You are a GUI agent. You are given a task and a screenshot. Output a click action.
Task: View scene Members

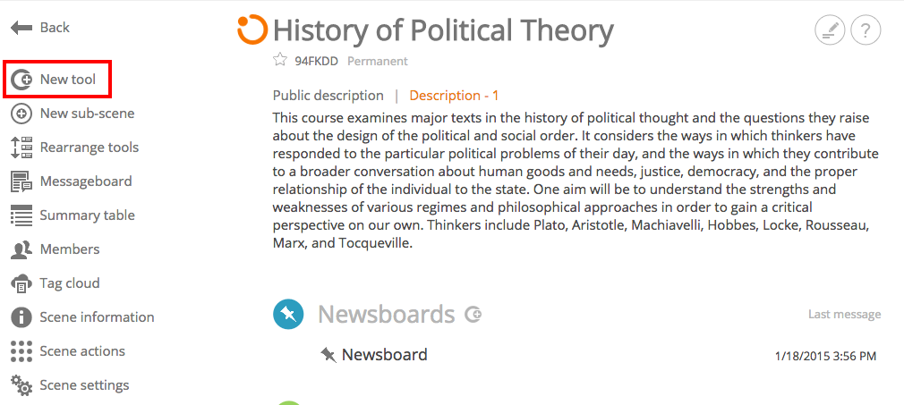pyautogui.click(x=55, y=249)
